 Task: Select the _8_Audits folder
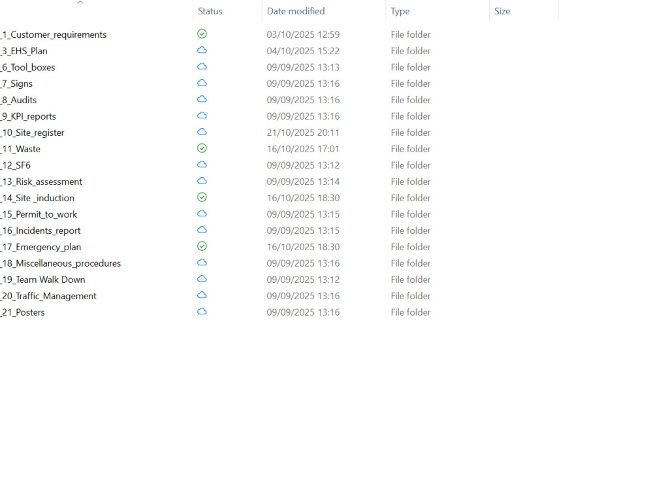coord(18,100)
